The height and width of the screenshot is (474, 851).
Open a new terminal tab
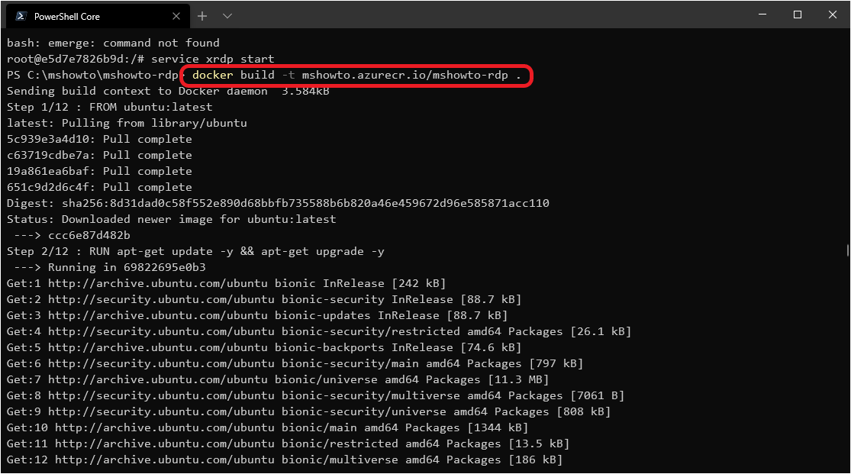pos(202,16)
